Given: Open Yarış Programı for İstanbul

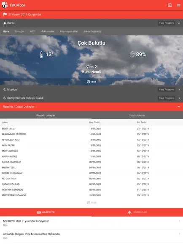Looking at the screenshot, I should (x=166, y=90).
